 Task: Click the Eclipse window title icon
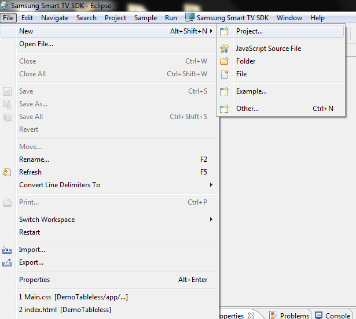point(4,5)
